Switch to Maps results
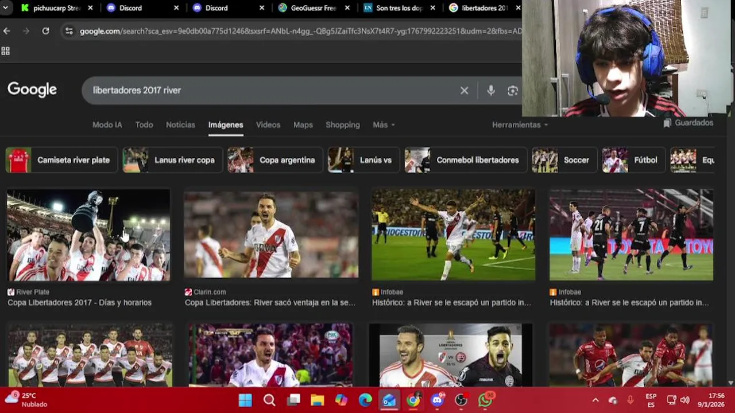Viewport: 735px width, 413px height. point(303,124)
